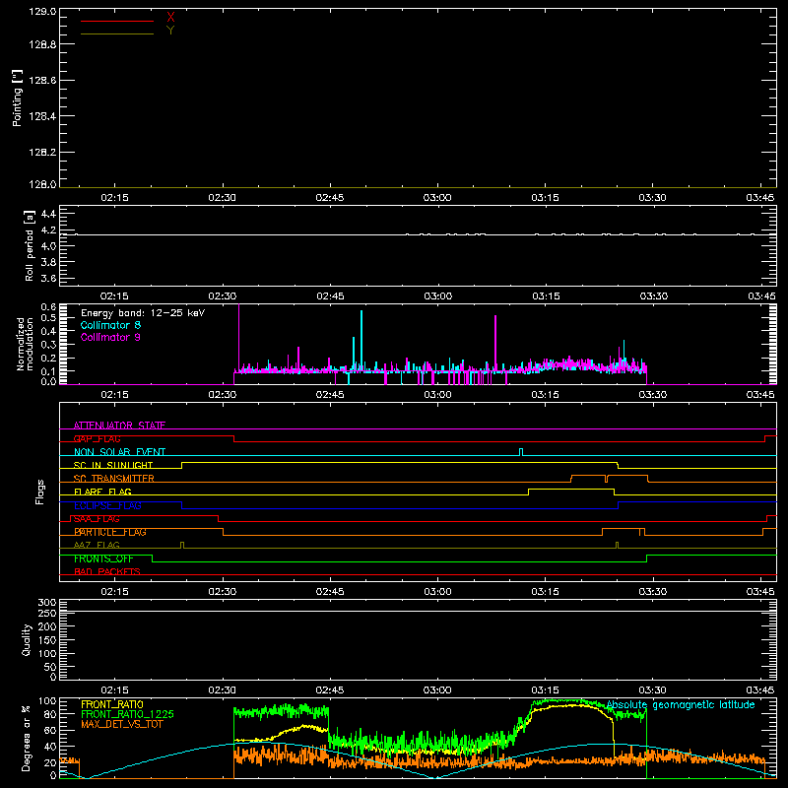Click the white Quality trace line

tap(418, 611)
